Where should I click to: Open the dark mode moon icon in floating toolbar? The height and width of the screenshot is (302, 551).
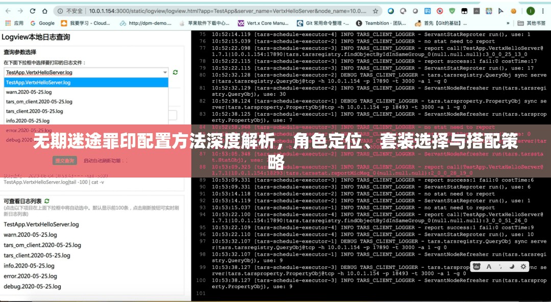(512, 266)
